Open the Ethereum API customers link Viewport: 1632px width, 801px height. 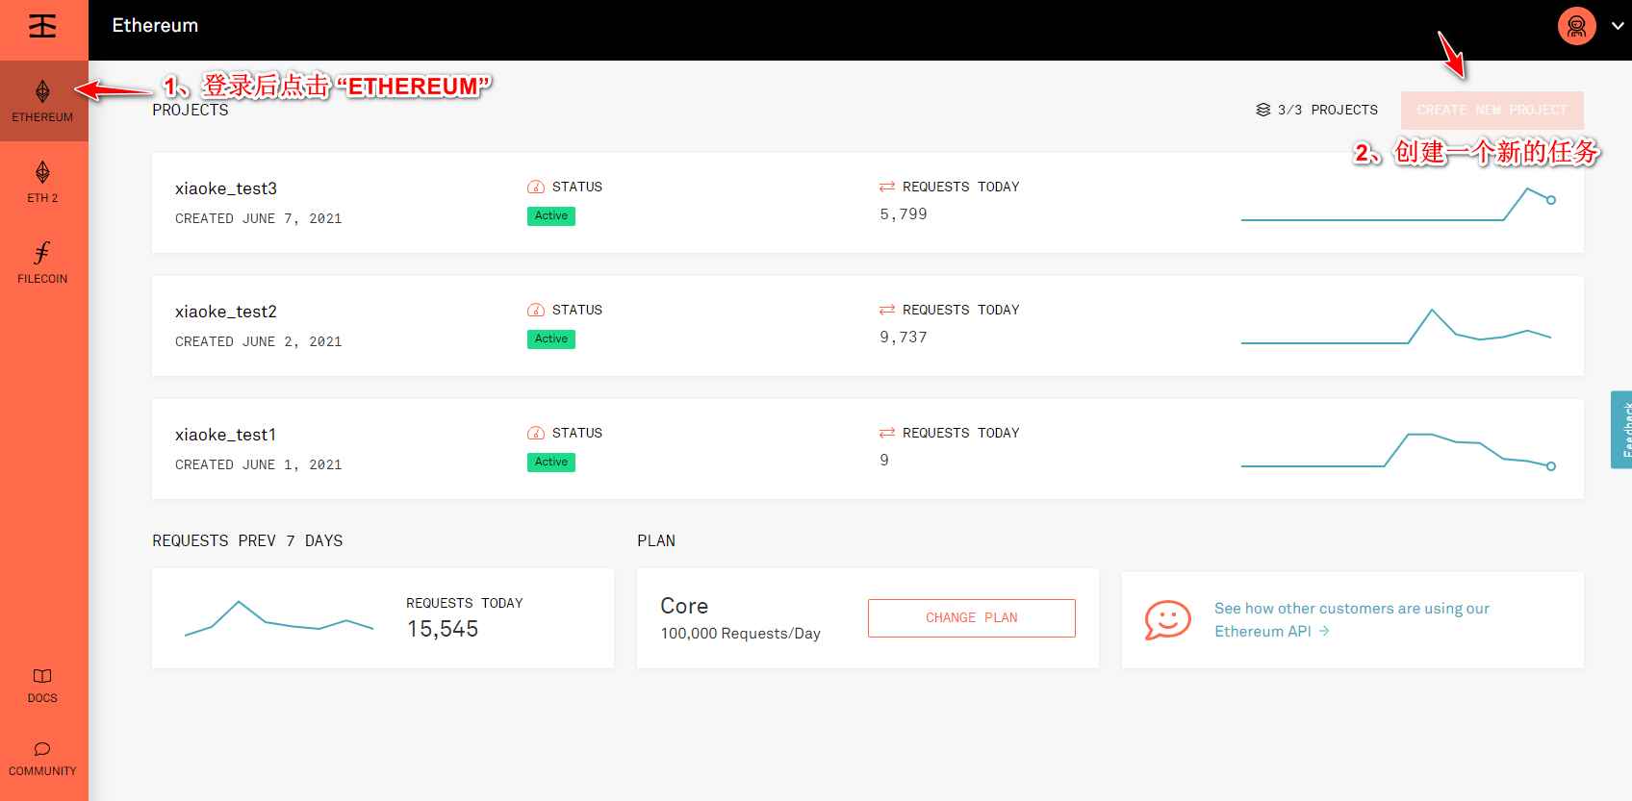coord(1351,620)
